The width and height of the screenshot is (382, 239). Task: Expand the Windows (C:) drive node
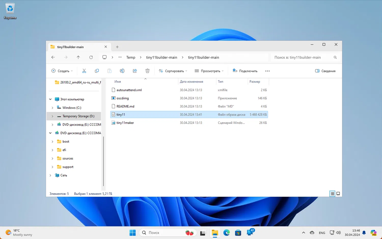tap(52, 108)
